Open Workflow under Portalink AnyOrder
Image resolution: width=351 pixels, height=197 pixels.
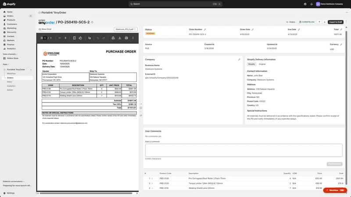coord(11,74)
